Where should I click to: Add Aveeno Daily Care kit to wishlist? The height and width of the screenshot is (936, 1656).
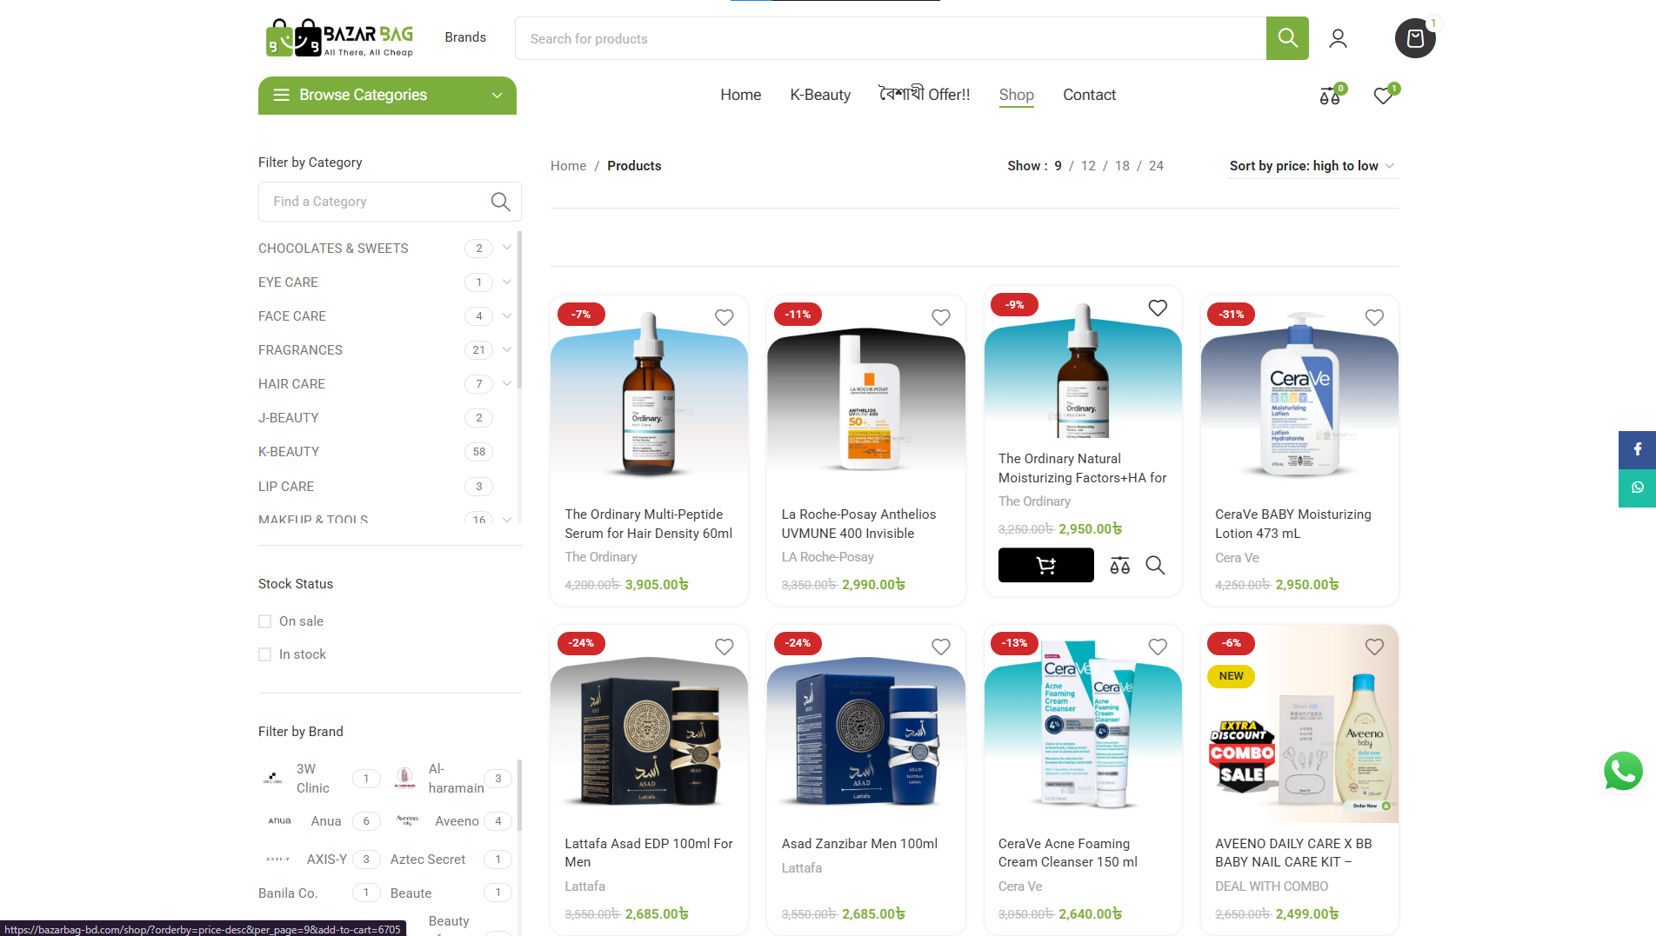click(x=1374, y=647)
